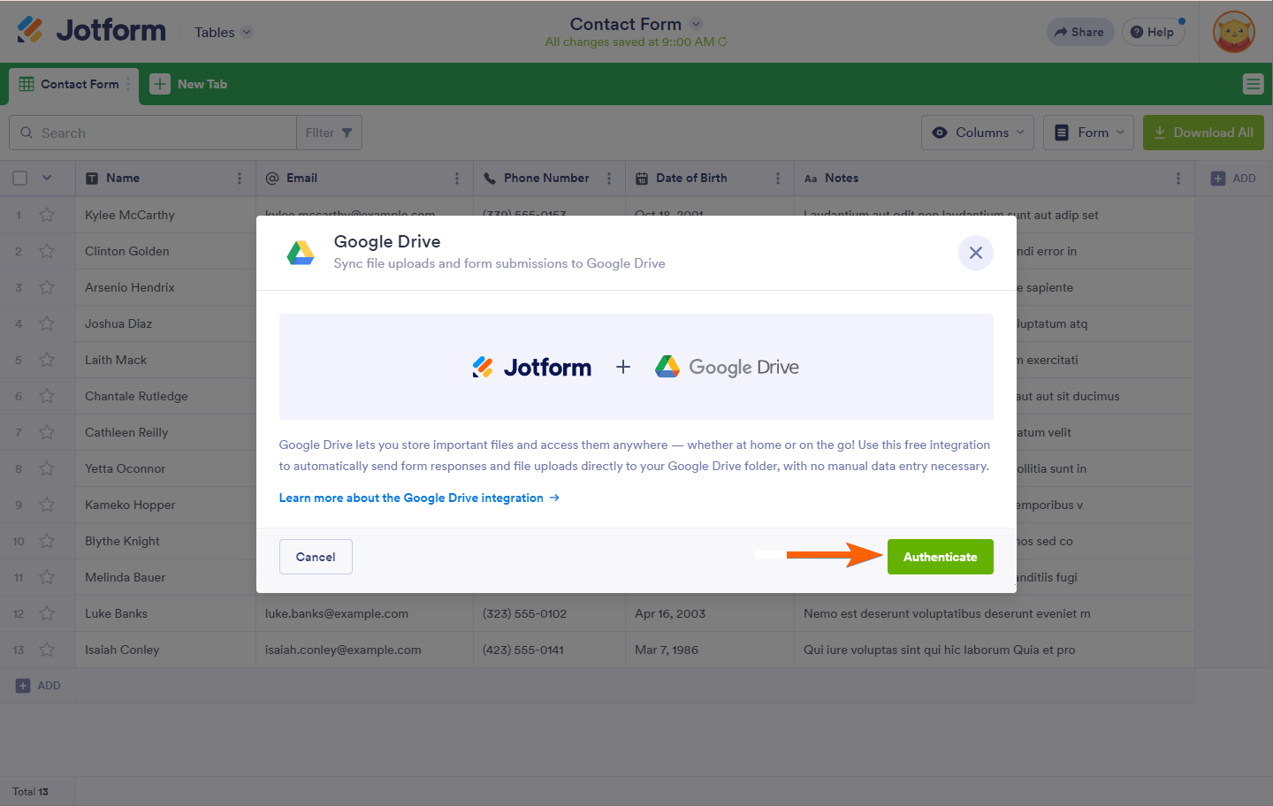Expand the Form dropdown
This screenshot has width=1273, height=806.
[1088, 133]
